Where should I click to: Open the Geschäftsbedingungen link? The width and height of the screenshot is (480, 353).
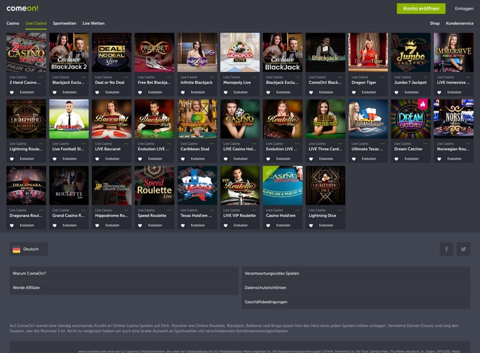pyautogui.click(x=356, y=302)
